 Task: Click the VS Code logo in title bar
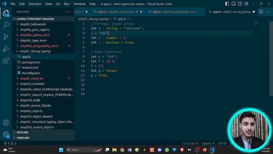point(4,4)
